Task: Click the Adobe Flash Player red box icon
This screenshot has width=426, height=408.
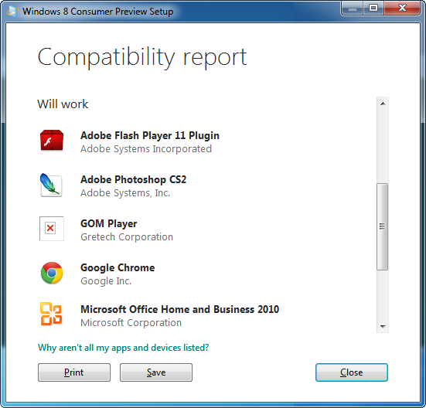Action: 52,141
